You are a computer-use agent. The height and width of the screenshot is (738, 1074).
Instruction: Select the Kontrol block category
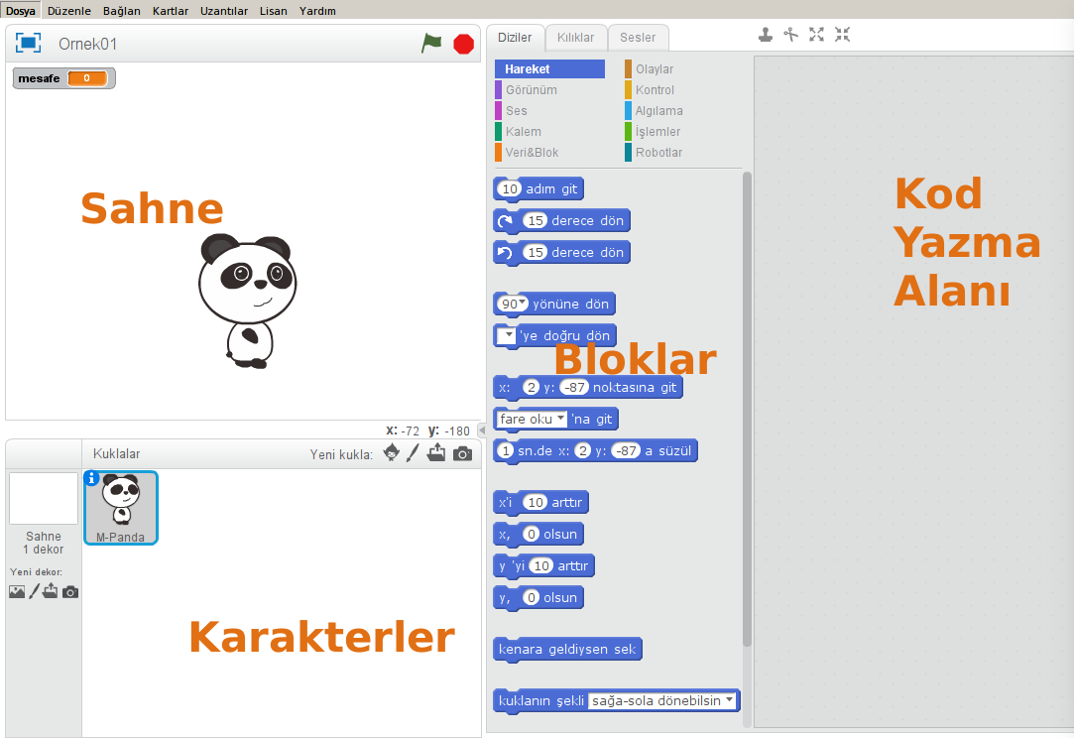pyautogui.click(x=655, y=90)
